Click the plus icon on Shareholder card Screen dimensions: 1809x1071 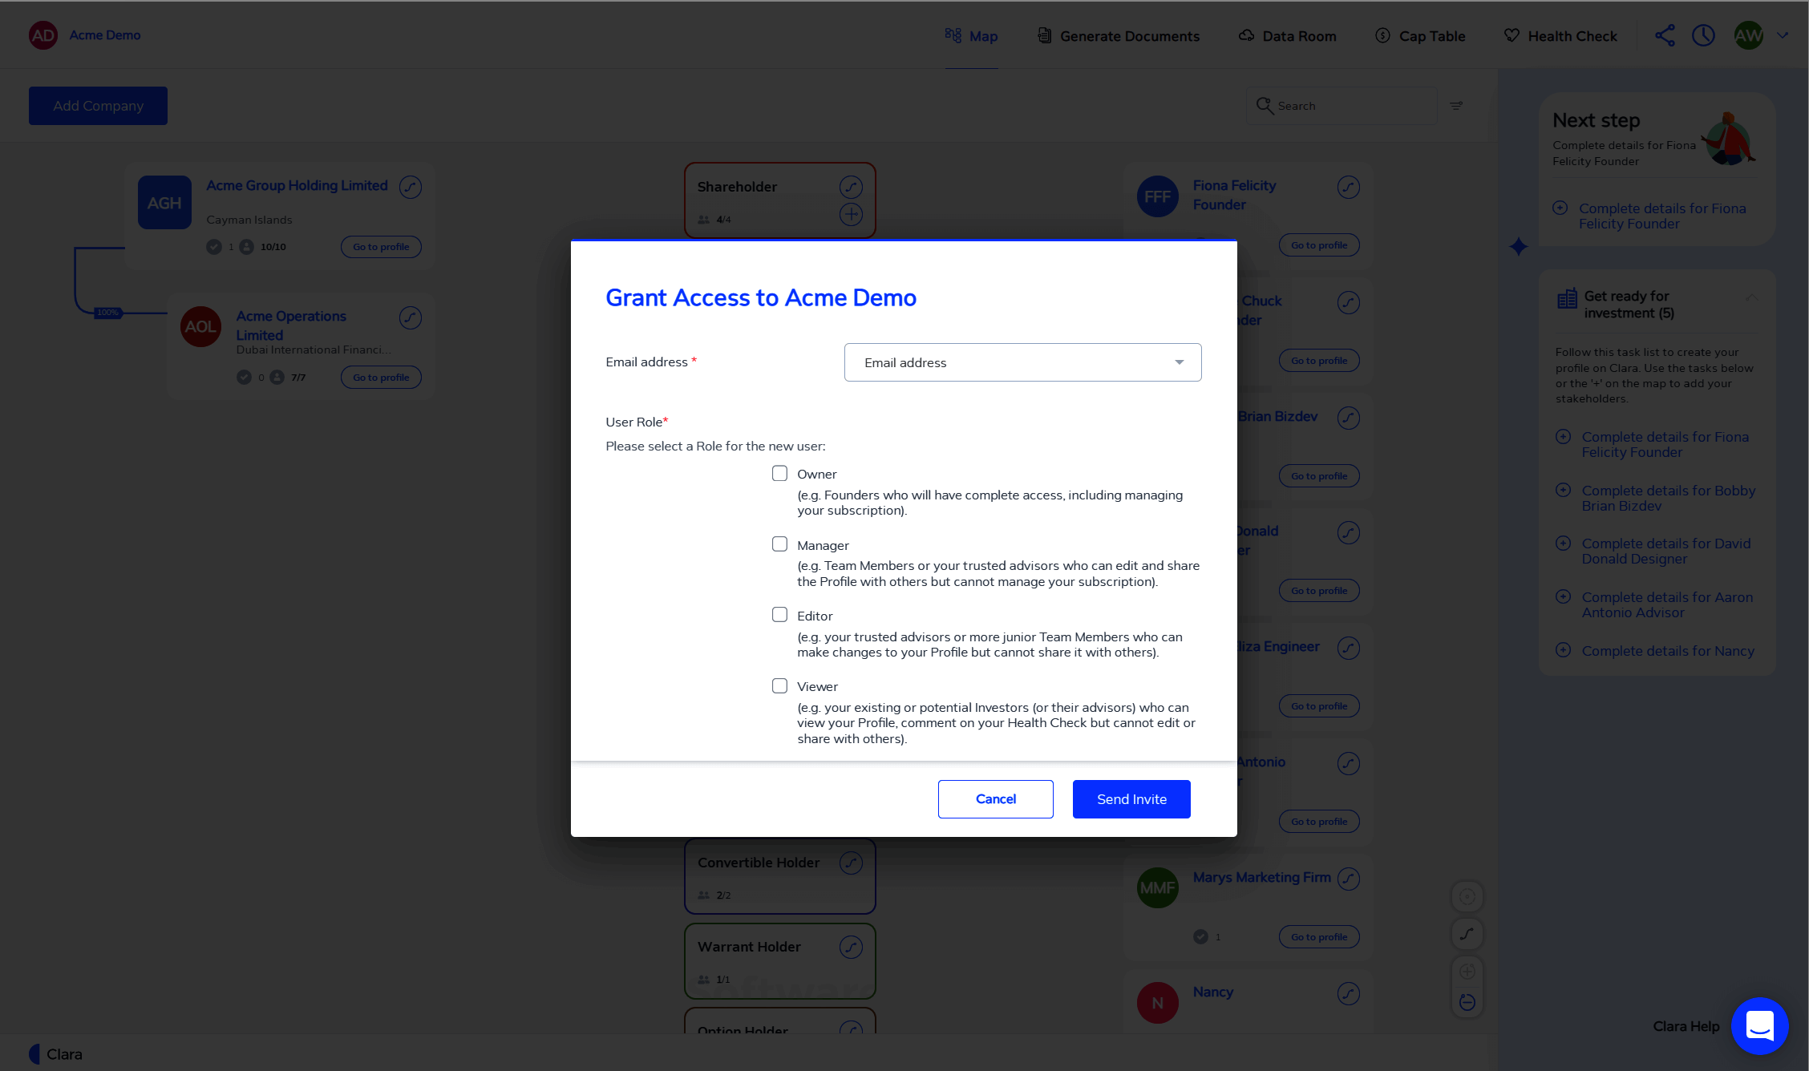coord(851,215)
